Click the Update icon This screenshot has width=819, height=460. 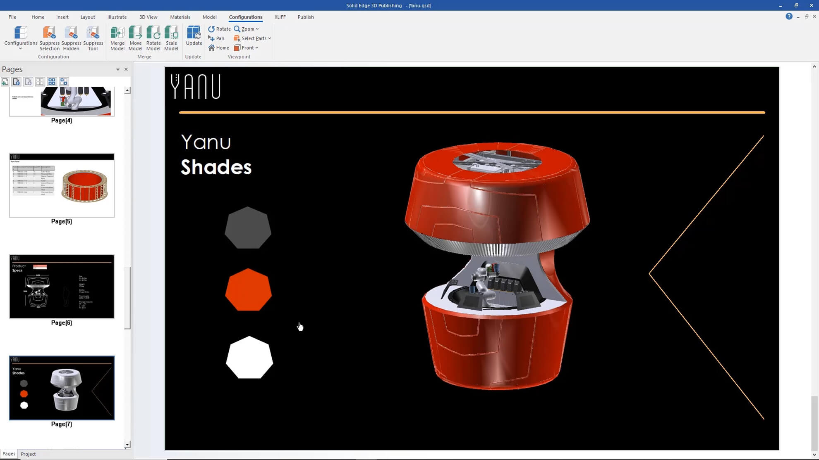194,35
